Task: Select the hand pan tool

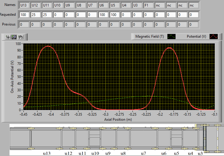Action: pos(20,37)
